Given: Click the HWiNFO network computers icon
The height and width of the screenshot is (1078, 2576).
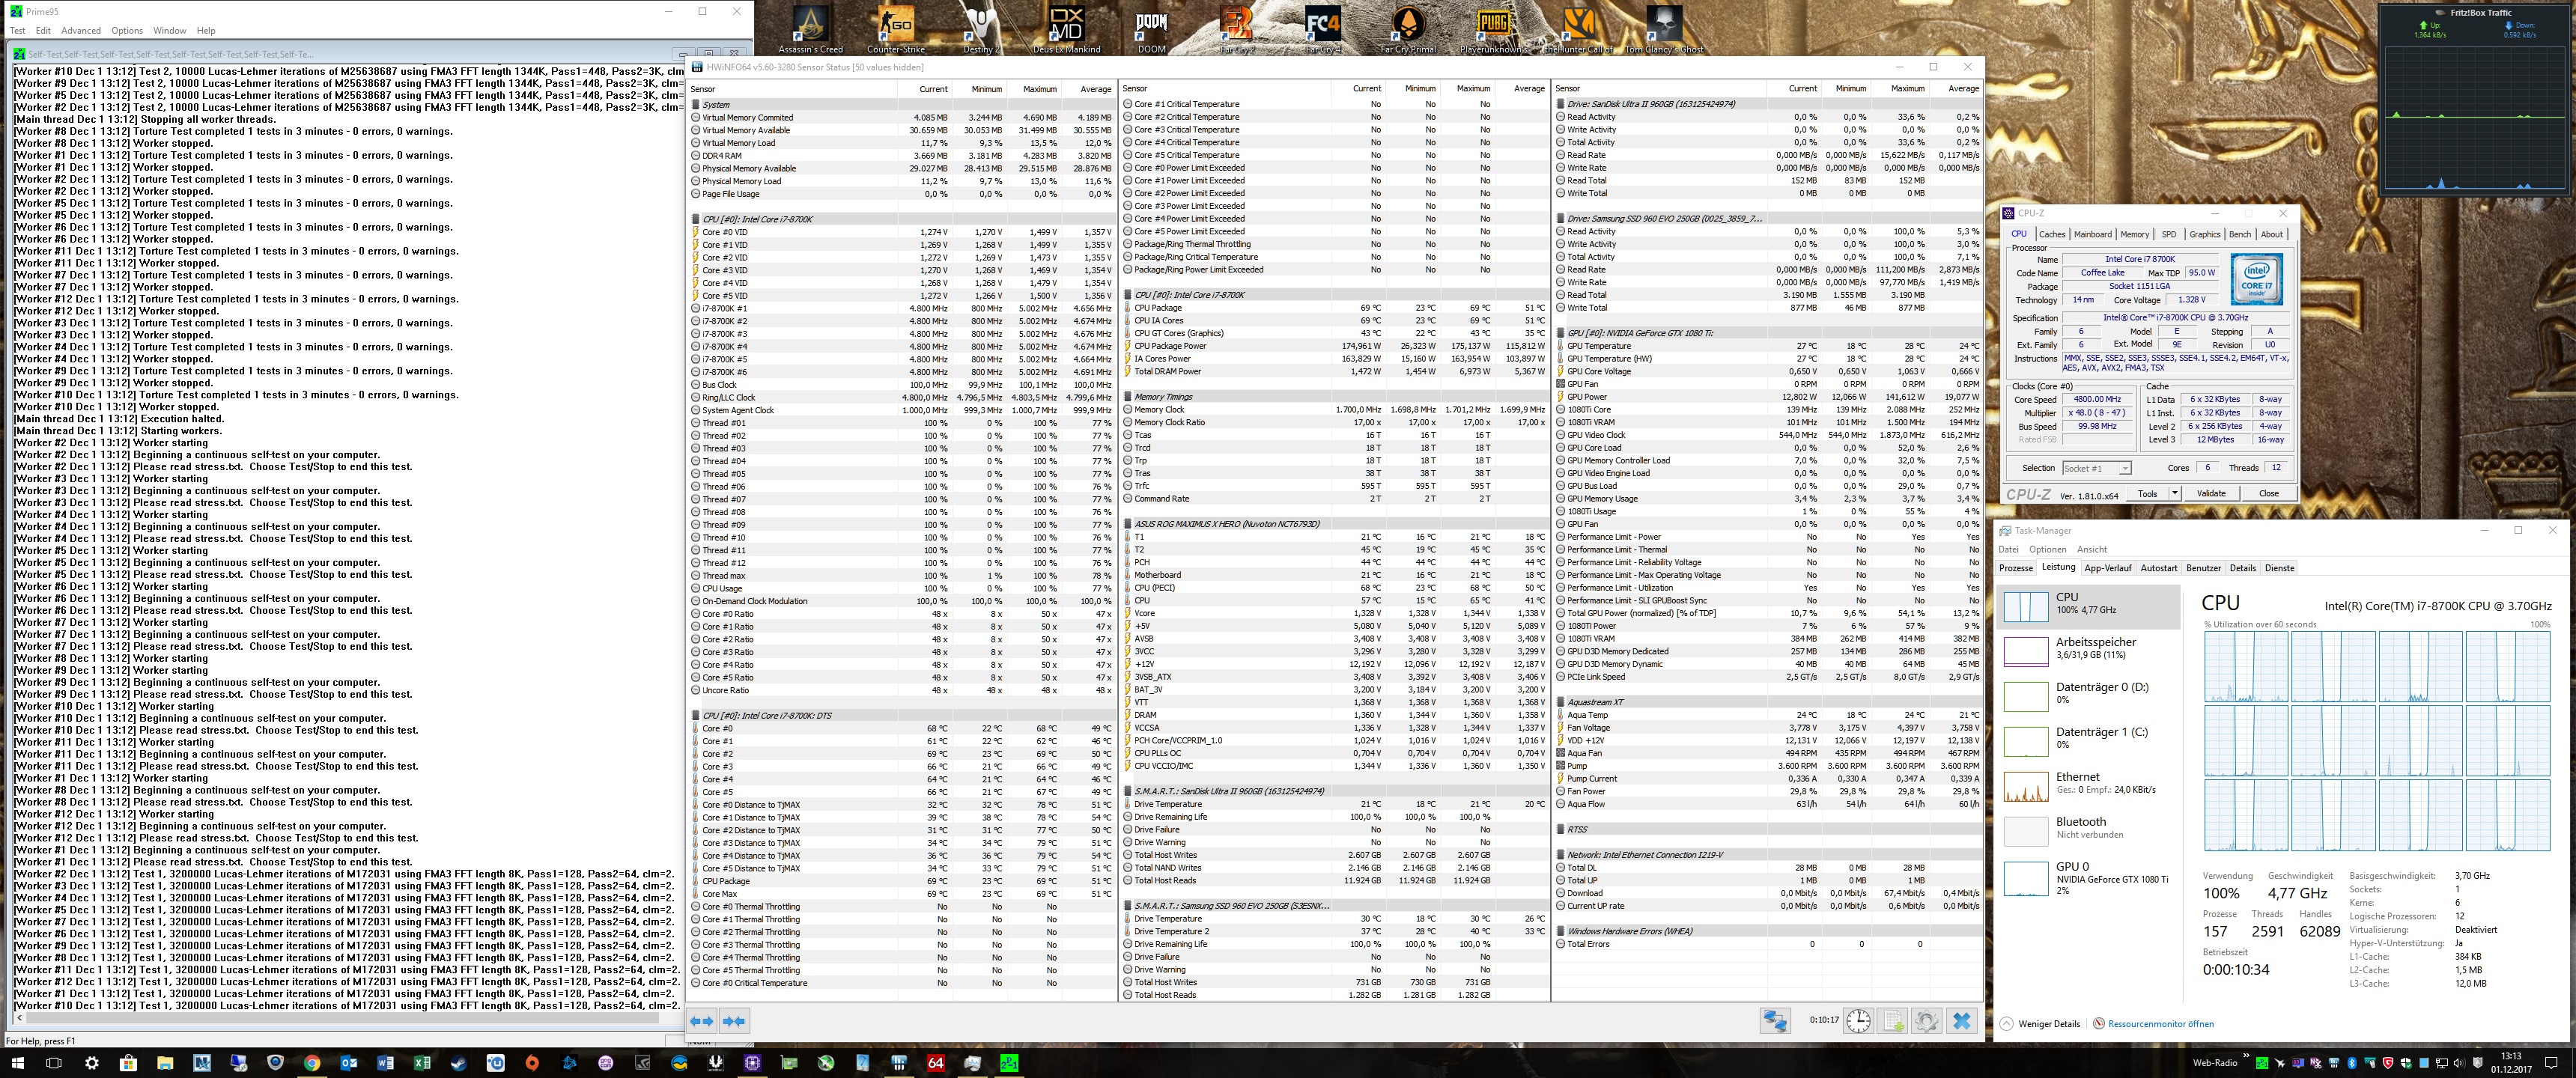Looking at the screenshot, I should point(1775,1021).
